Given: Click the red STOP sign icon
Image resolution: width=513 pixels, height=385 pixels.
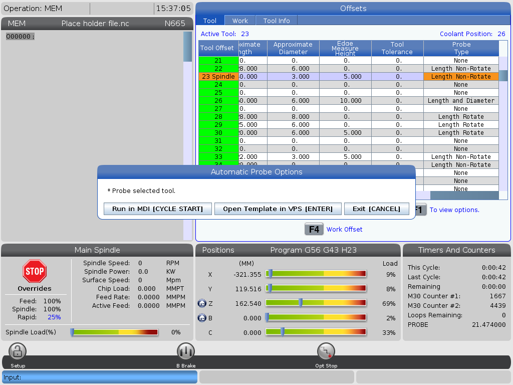Looking at the screenshot, I should [x=35, y=271].
